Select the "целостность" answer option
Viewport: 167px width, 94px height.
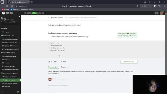pyautogui.click(x=53, y=43)
